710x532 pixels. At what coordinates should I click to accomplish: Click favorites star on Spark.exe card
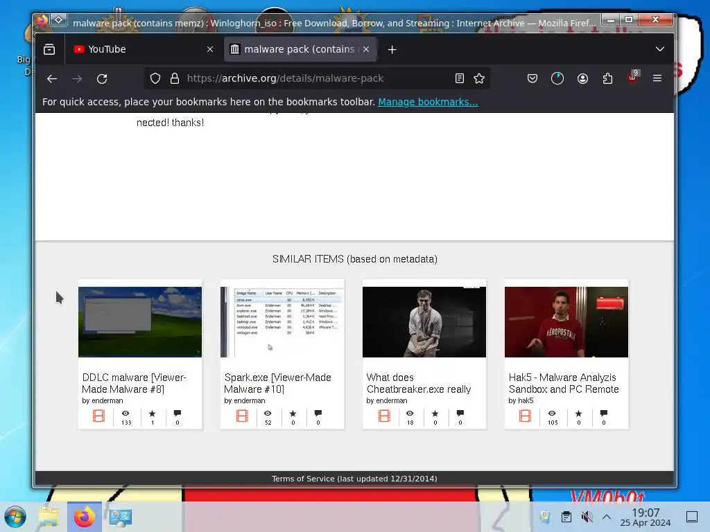(x=293, y=413)
